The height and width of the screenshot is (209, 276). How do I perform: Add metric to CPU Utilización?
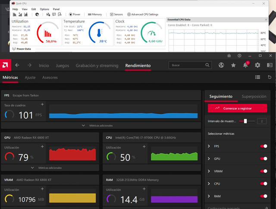coord(144,147)
